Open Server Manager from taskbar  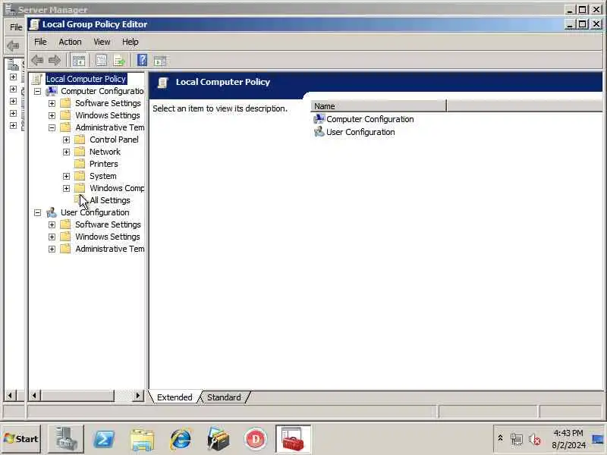point(65,439)
